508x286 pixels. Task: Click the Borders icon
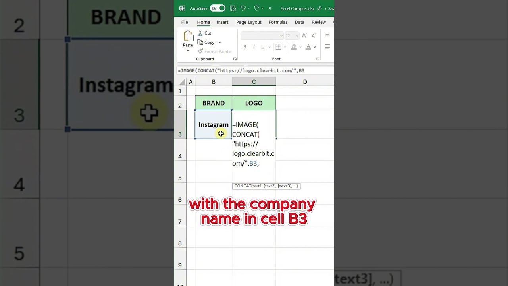coord(278,47)
